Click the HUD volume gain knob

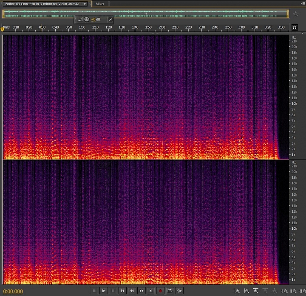point(87,19)
